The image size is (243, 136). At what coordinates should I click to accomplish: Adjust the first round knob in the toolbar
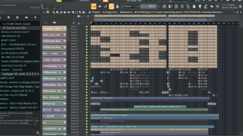pyautogui.click(x=44, y=7)
